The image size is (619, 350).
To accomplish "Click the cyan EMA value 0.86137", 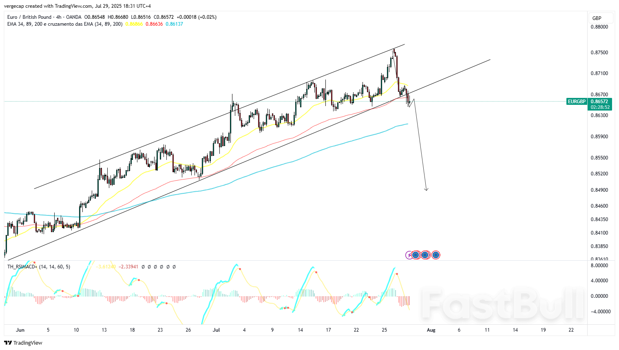I will (x=174, y=24).
